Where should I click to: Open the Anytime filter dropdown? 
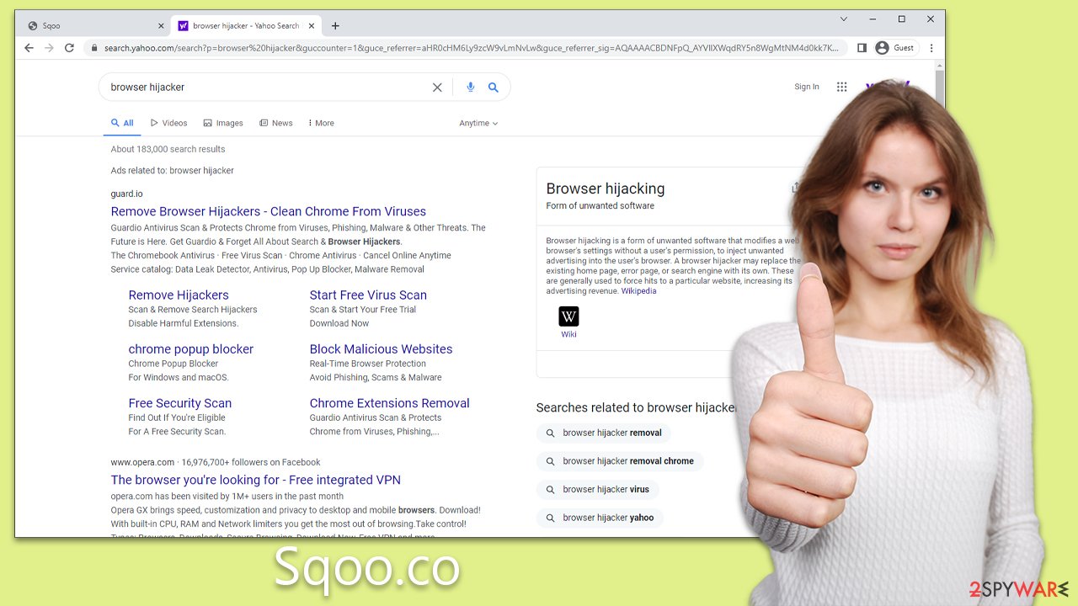[478, 123]
